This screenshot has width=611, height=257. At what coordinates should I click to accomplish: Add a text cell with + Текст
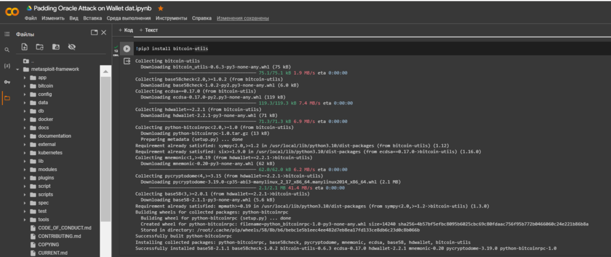coord(149,30)
